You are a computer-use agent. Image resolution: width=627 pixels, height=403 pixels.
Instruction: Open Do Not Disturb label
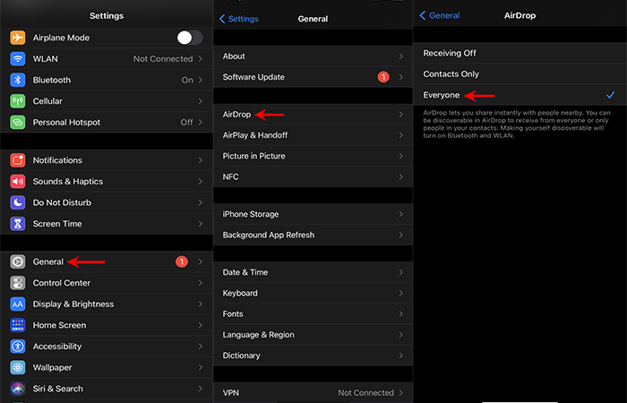click(x=62, y=202)
